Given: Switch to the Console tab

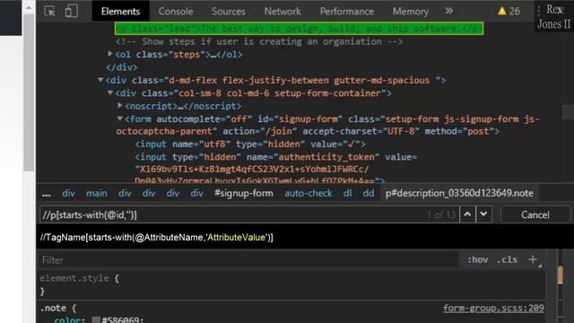Looking at the screenshot, I should [x=176, y=12].
